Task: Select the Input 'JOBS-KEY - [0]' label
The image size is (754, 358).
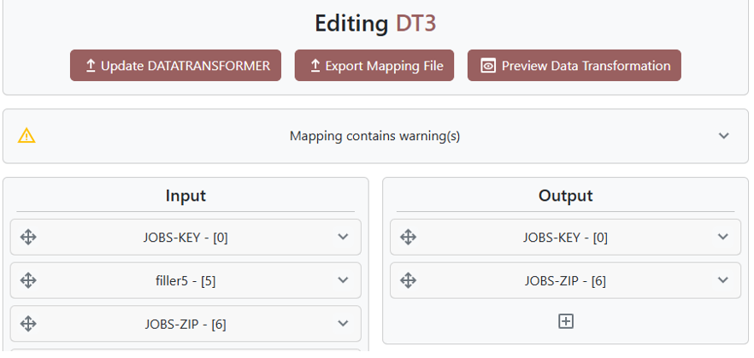Action: pos(186,238)
